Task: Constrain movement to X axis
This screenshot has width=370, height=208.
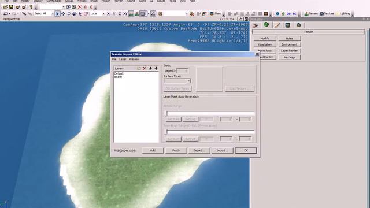Action: (108, 14)
